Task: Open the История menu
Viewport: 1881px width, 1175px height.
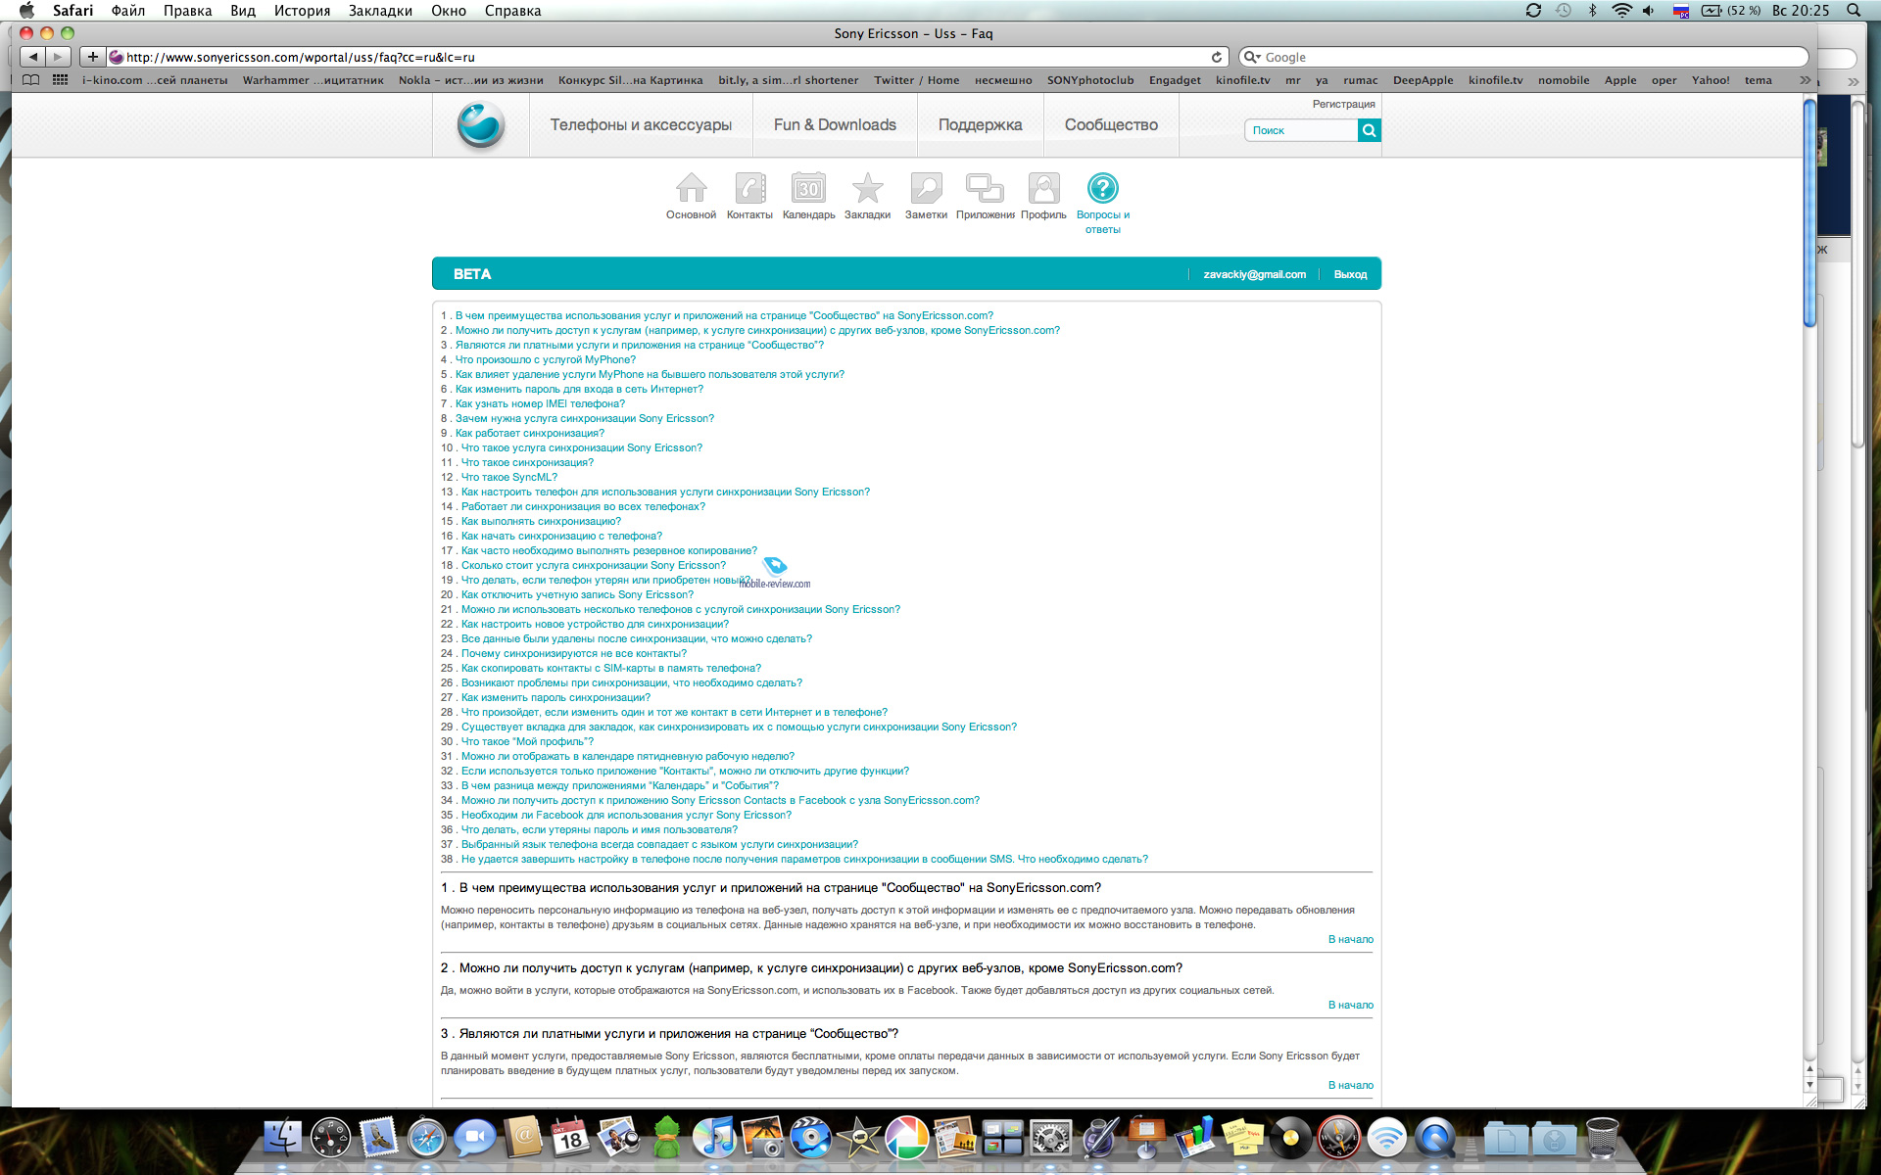Action: coord(302,11)
